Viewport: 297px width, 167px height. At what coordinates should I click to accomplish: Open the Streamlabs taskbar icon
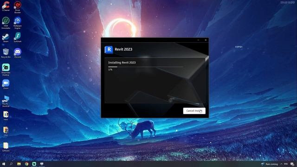coord(34,164)
